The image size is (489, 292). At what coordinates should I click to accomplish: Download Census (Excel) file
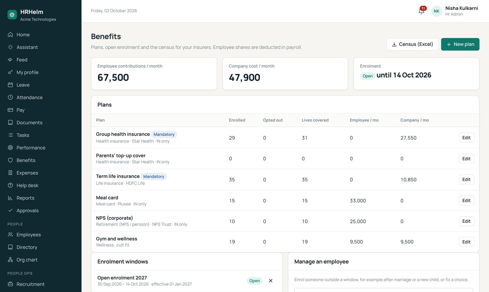coord(412,44)
